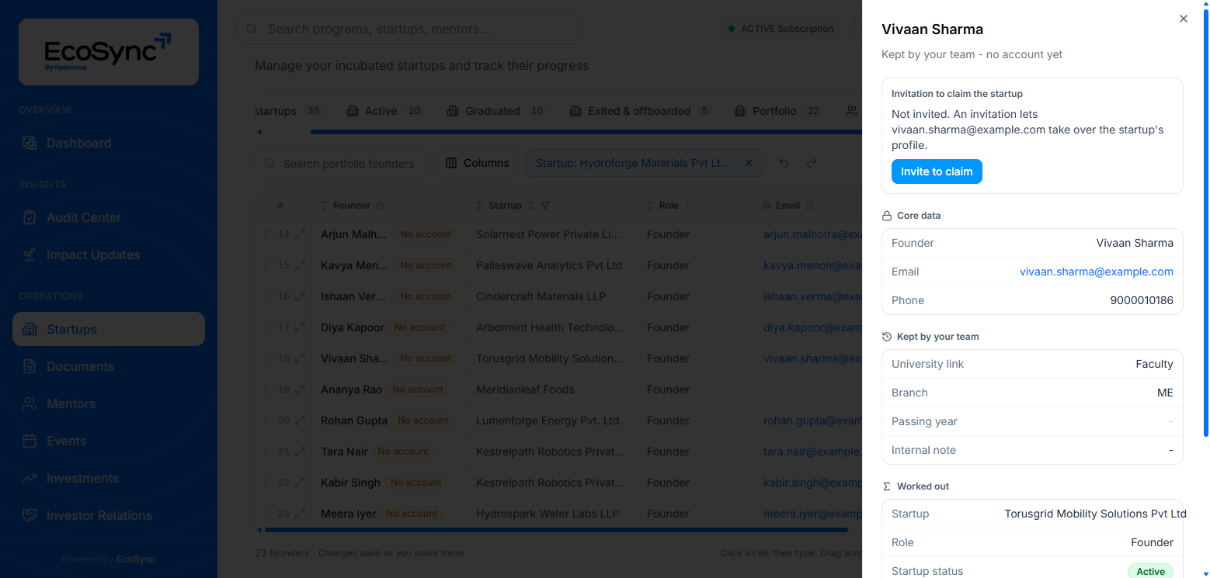Screen dimensions: 1210x578
Task: Open vivaan.sharma@example.com link in Core data
Action: pos(1096,272)
